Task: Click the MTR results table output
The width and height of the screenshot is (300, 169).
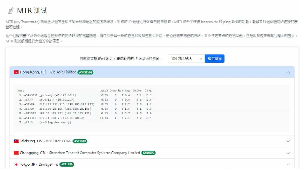Action: [x=151, y=108]
